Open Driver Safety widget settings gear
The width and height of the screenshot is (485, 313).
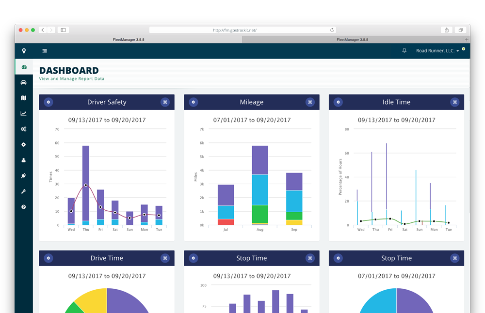48,102
